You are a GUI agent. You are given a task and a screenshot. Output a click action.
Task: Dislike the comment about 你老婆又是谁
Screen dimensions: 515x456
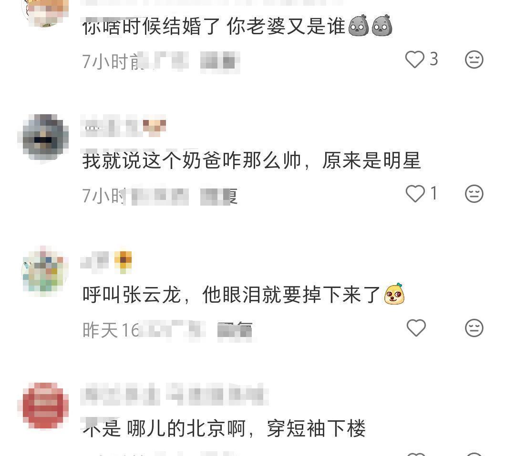(474, 59)
